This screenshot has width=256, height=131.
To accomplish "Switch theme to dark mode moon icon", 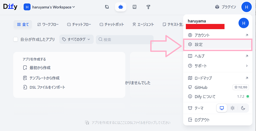I will [243, 108].
